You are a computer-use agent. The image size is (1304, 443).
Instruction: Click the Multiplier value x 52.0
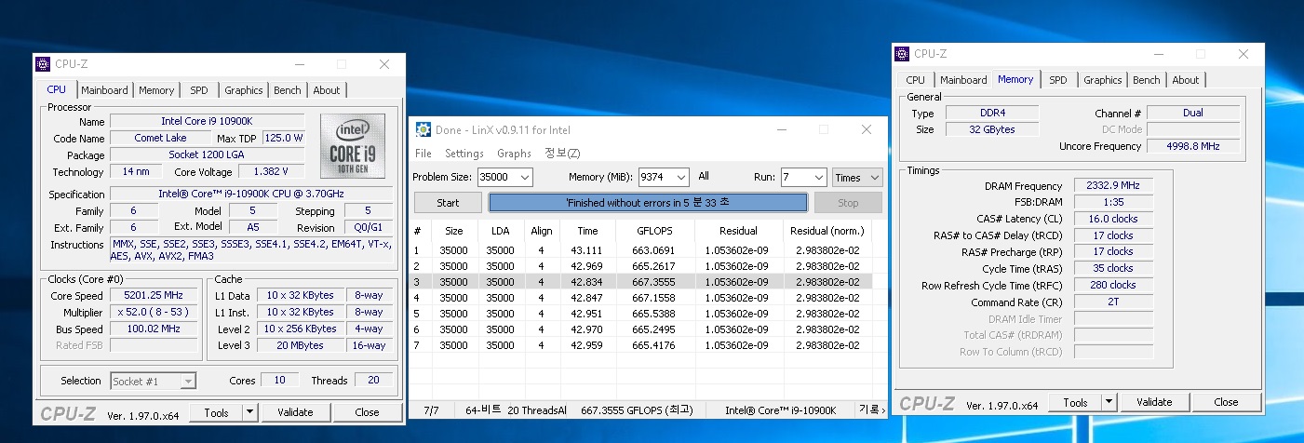point(154,313)
